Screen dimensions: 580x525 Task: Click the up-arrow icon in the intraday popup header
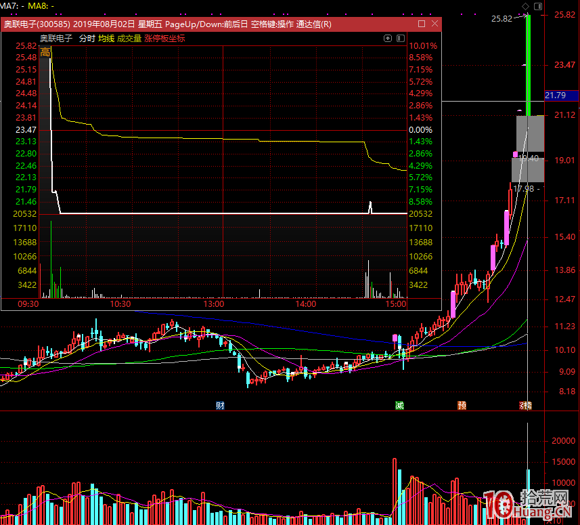[x=388, y=38]
